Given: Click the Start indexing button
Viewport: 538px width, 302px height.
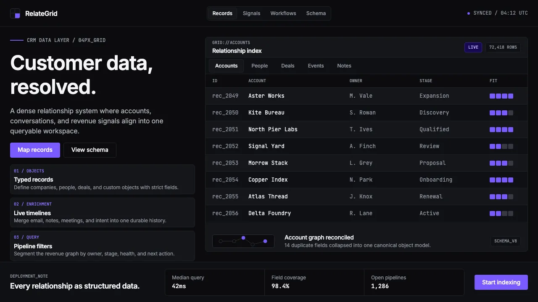Looking at the screenshot, I should [x=501, y=282].
